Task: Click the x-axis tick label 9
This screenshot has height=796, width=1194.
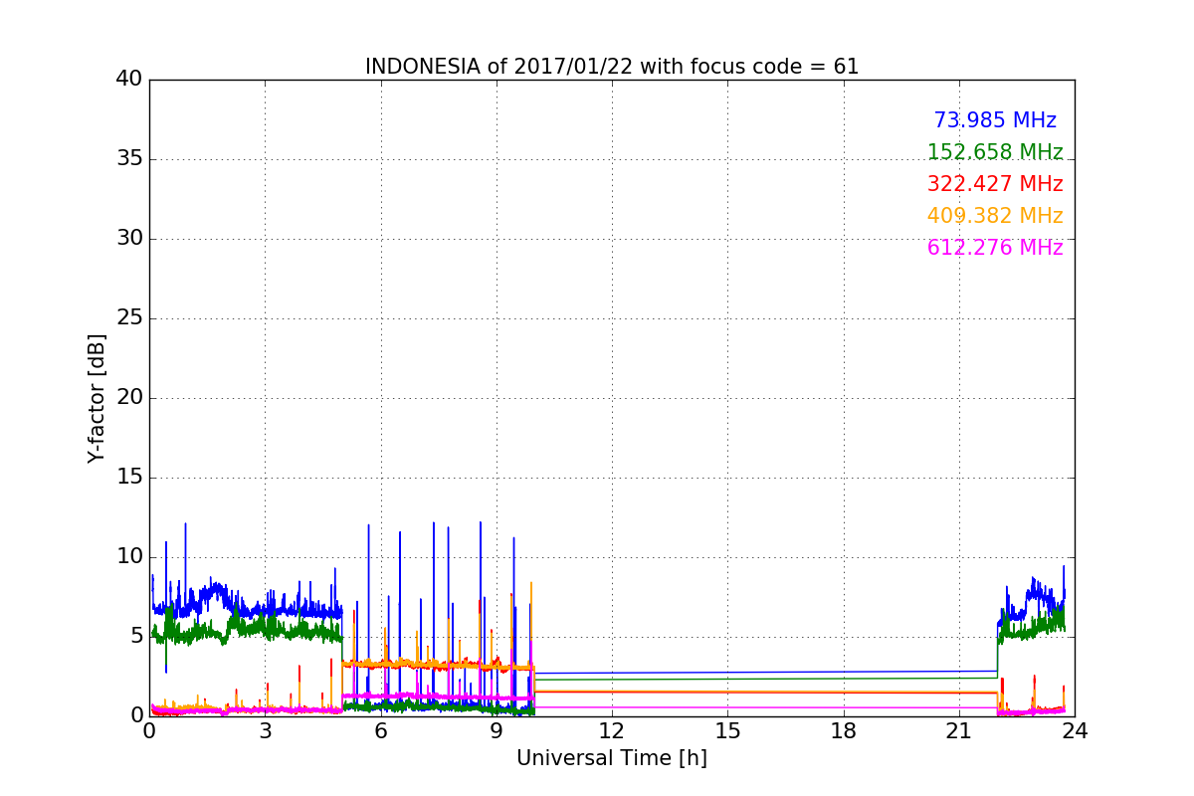Action: pyautogui.click(x=497, y=731)
